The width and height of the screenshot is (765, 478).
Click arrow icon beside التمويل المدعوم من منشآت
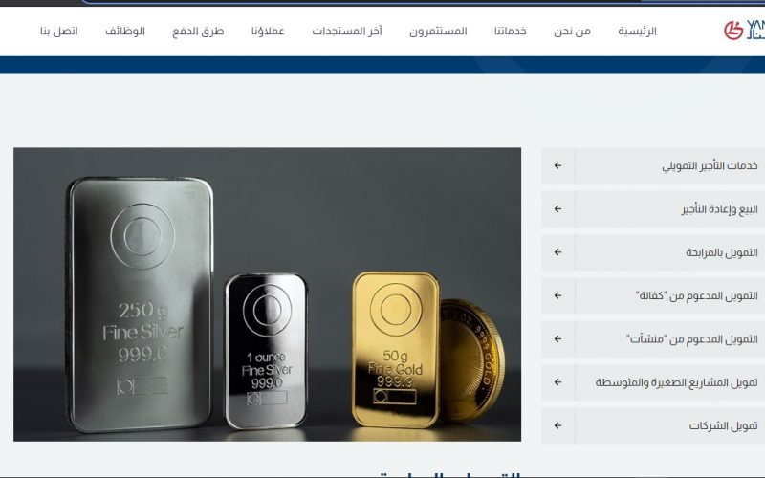pyautogui.click(x=557, y=339)
